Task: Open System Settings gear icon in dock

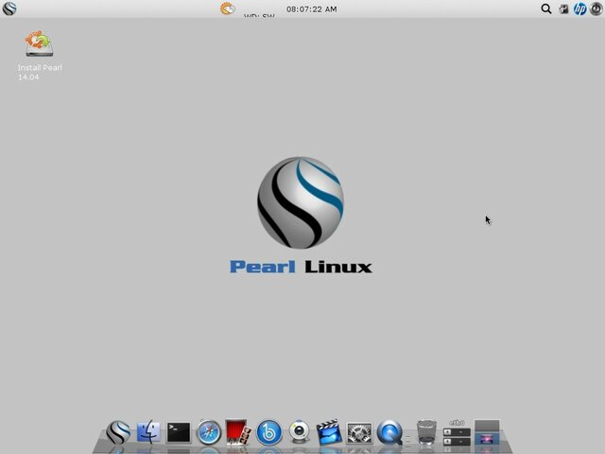Action: pos(359,433)
